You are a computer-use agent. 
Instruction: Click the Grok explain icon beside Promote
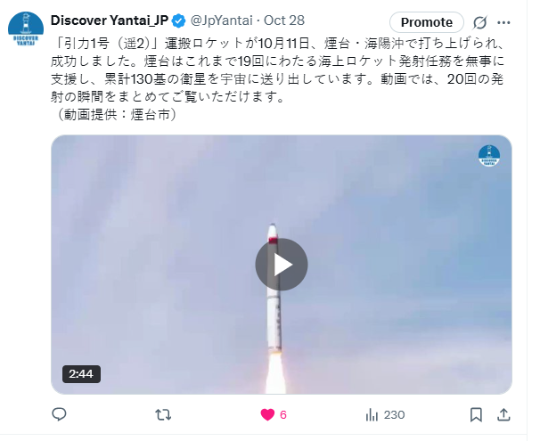point(479,23)
